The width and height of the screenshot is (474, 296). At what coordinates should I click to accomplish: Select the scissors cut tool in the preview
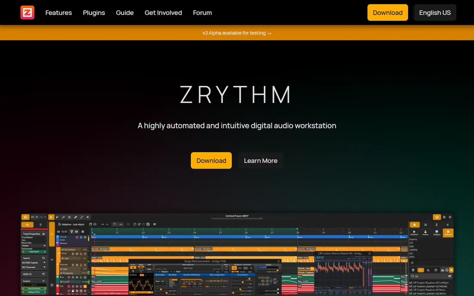point(69,217)
